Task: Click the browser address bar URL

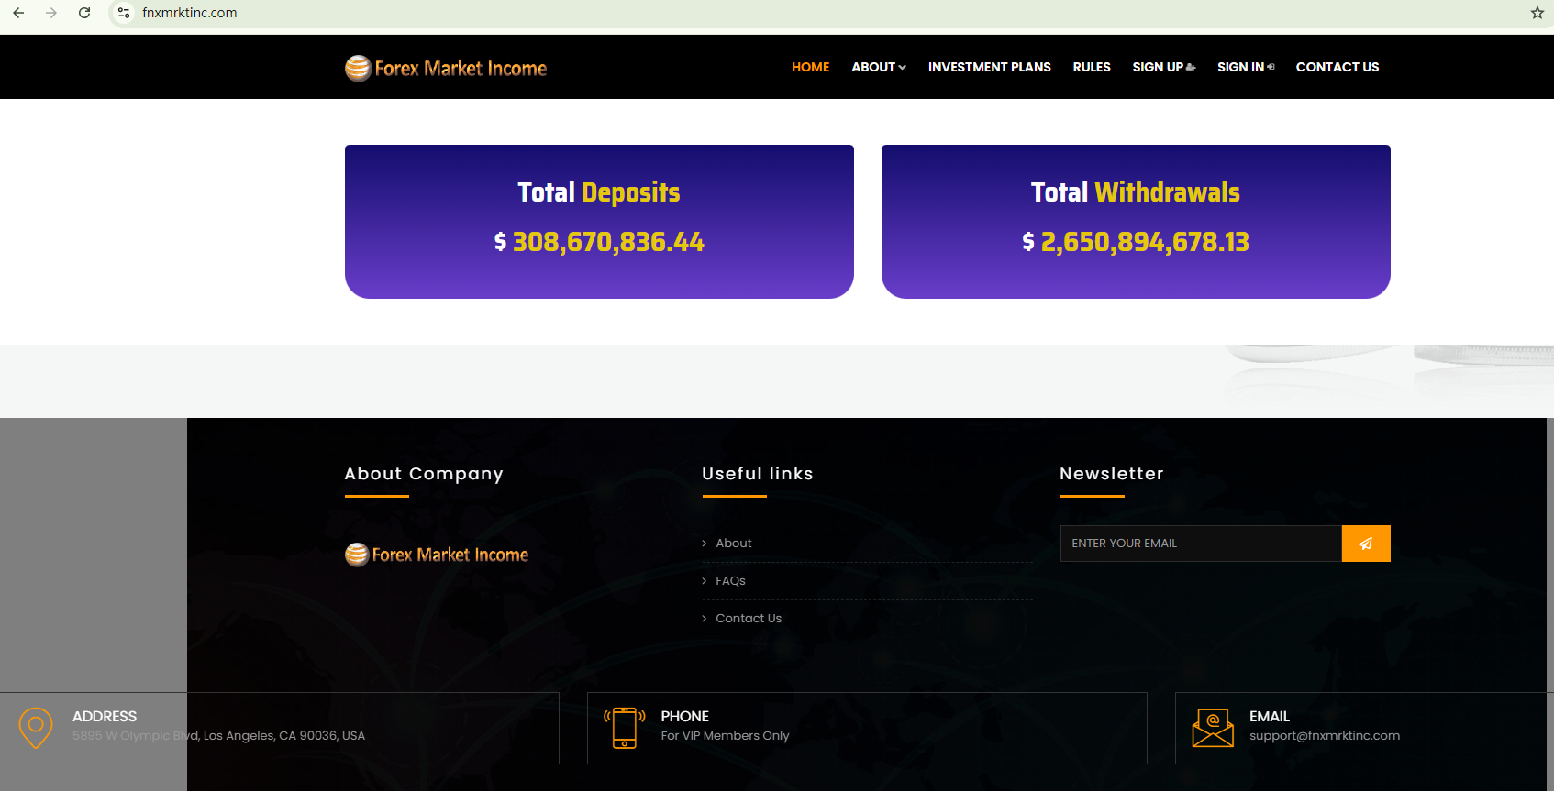Action: [190, 13]
